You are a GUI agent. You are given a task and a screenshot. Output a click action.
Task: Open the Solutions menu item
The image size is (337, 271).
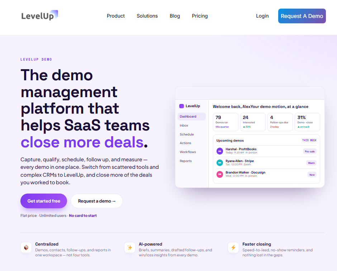pyautogui.click(x=147, y=16)
